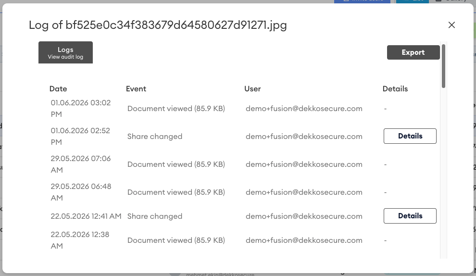Click the log dialog vertical scrollbar thumb
476x276 pixels.
point(443,66)
